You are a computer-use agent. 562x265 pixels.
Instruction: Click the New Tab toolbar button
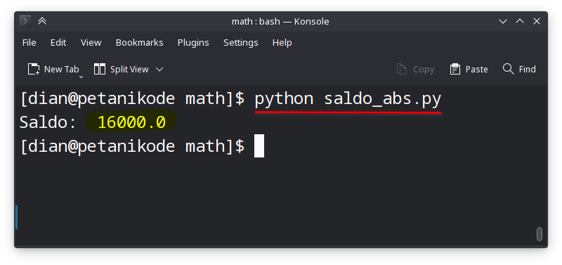53,69
